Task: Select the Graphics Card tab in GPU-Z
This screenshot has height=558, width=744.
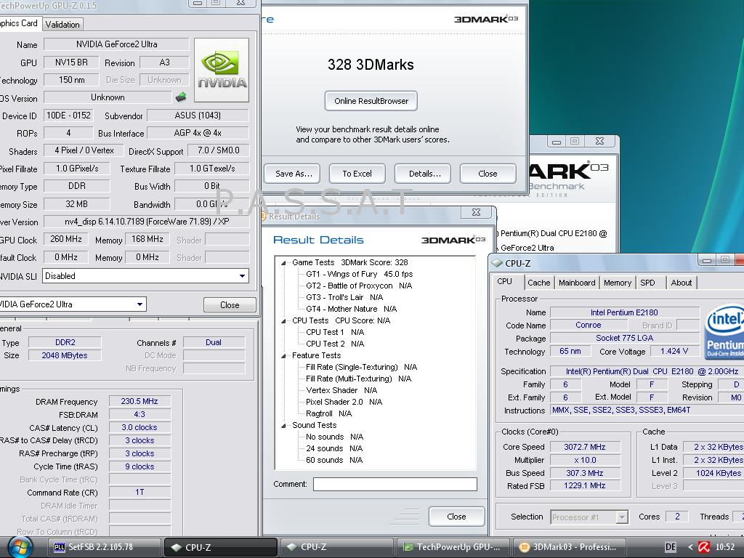Action: coord(19,23)
